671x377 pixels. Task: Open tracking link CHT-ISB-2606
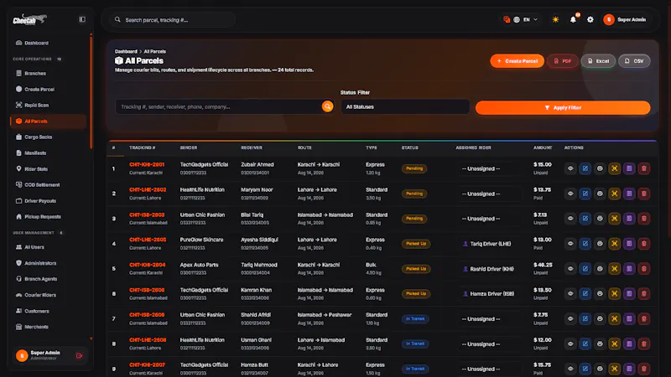click(x=147, y=290)
